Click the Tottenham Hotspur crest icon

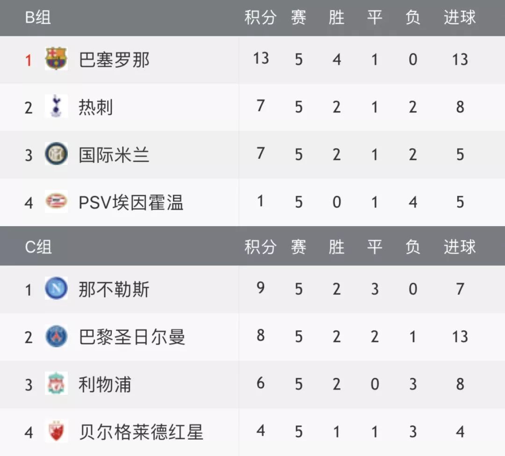tap(56, 107)
